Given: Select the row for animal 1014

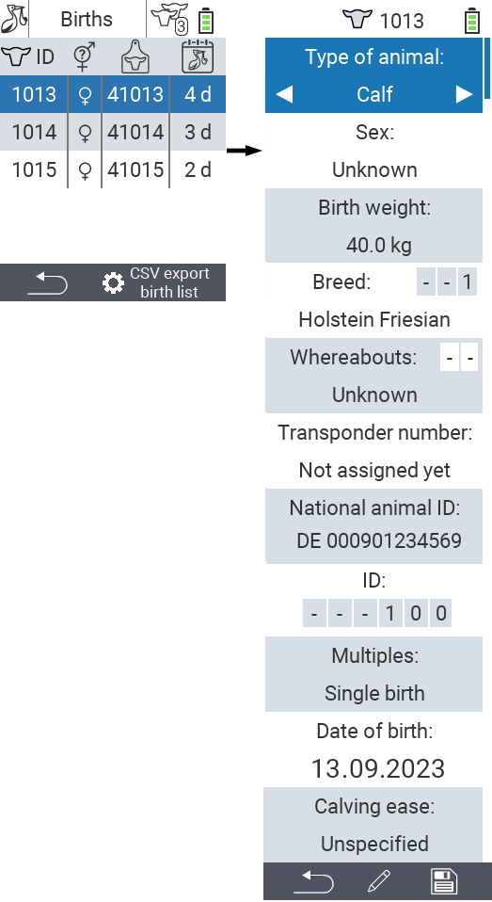Looking at the screenshot, I should coord(113,132).
